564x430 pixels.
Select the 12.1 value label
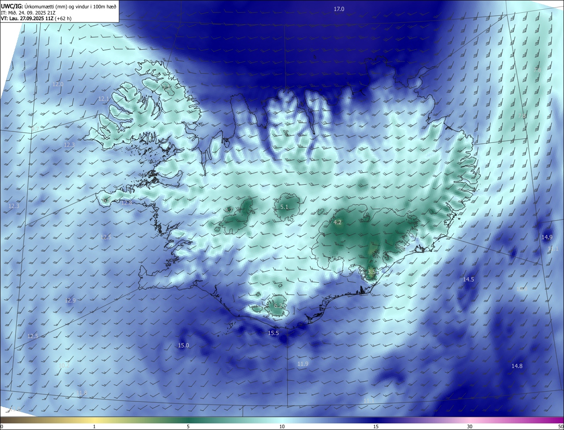[104, 99]
